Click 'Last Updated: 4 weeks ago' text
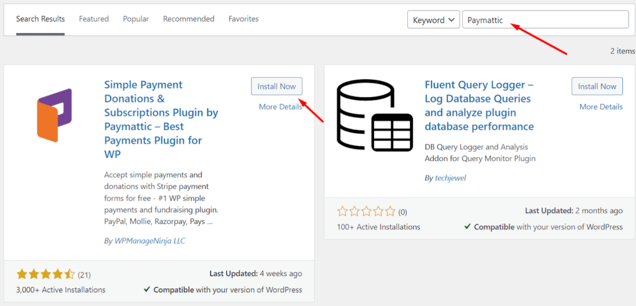636x306 pixels. coord(256,274)
